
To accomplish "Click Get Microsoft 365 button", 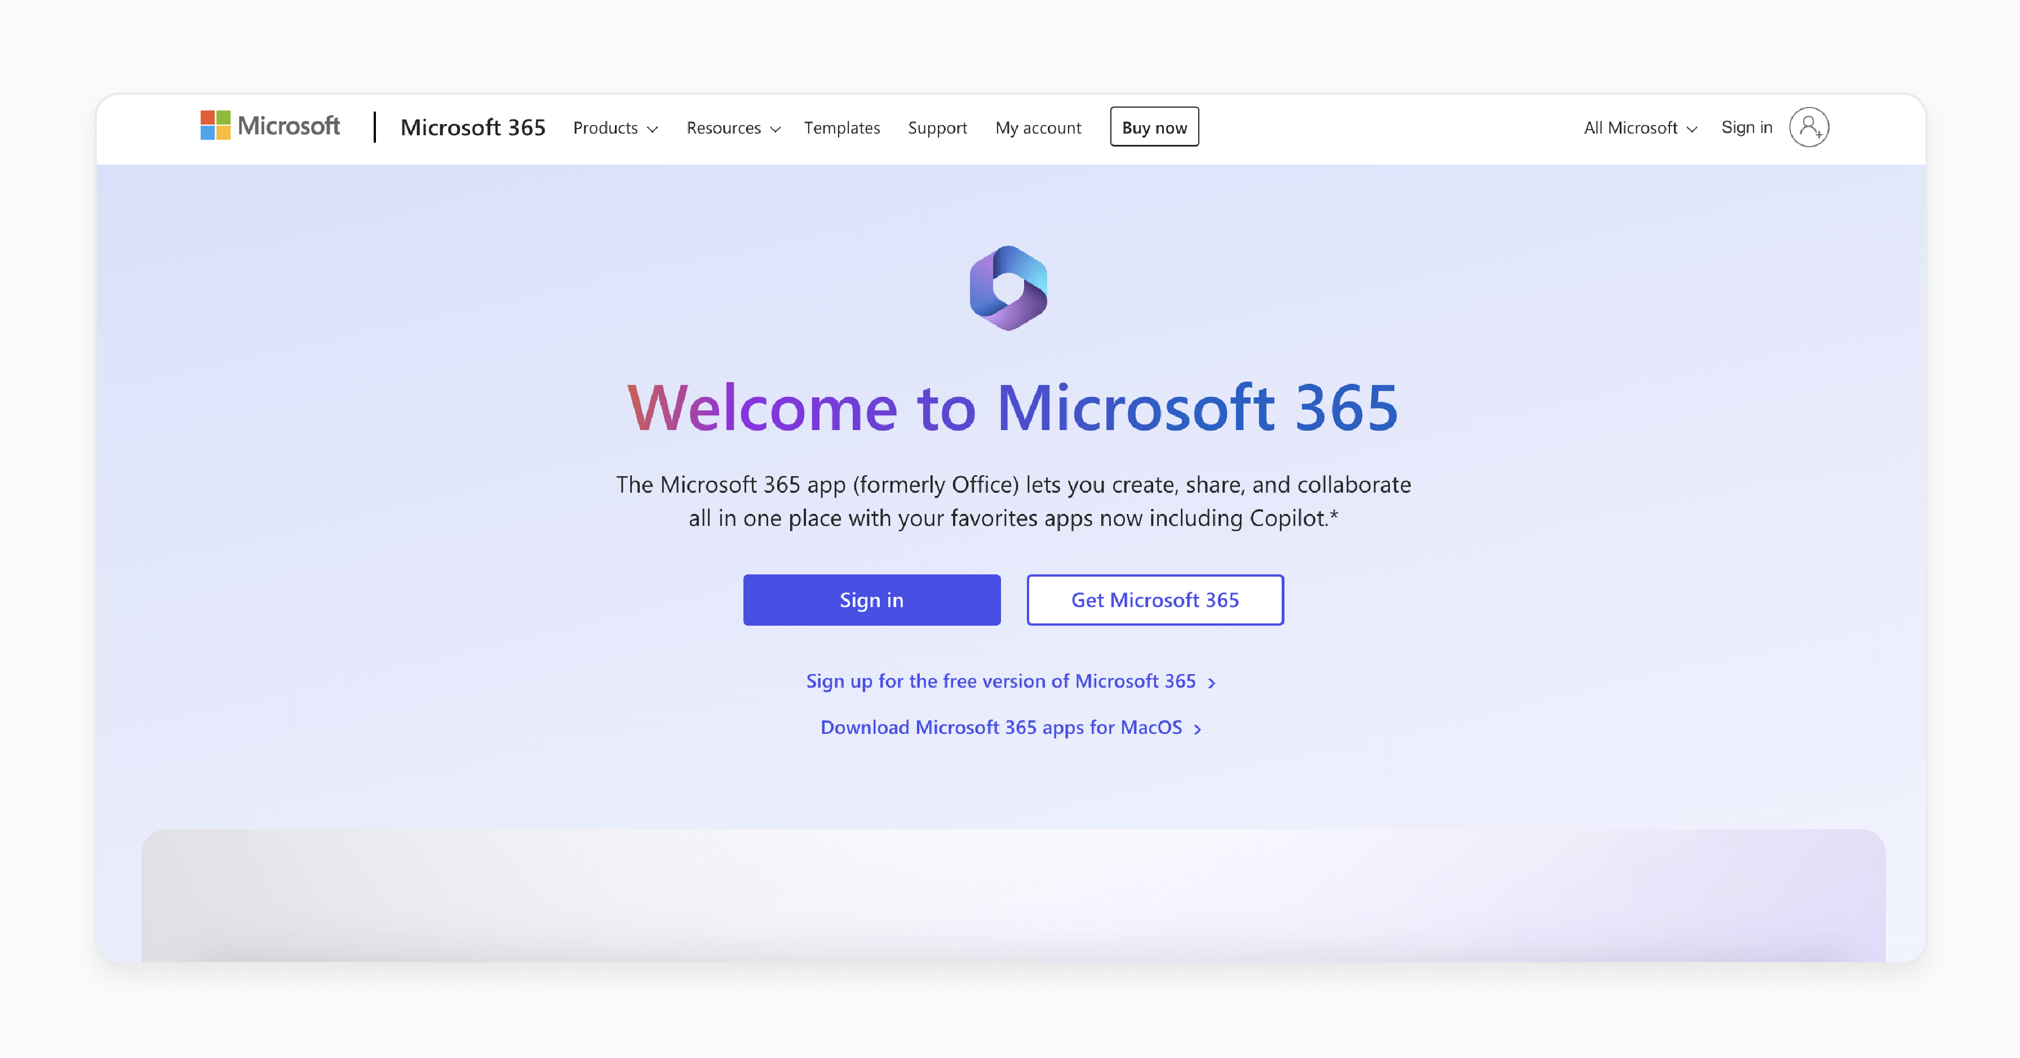I will [1154, 600].
